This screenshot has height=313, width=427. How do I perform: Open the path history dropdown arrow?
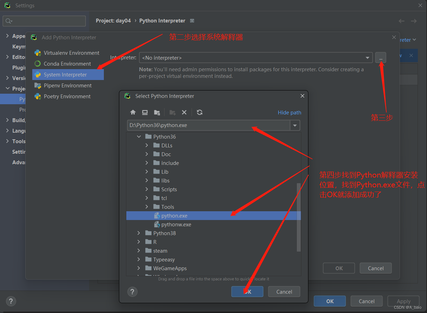point(295,125)
